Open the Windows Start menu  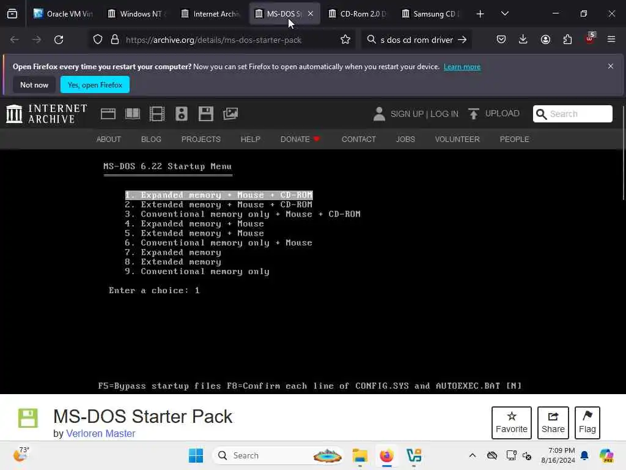click(x=196, y=455)
